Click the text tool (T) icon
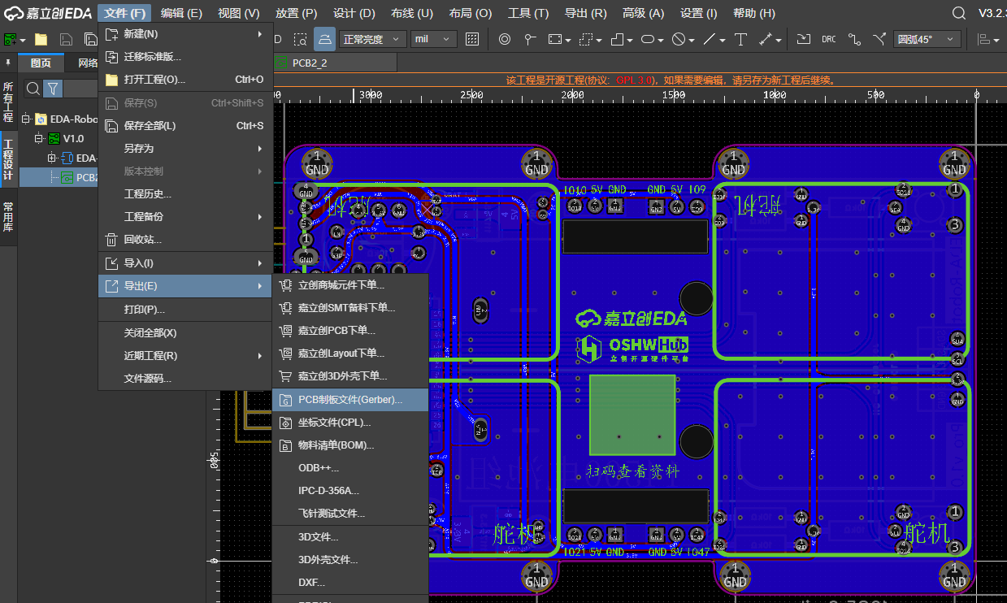Screen dimensions: 1007x603 point(740,39)
